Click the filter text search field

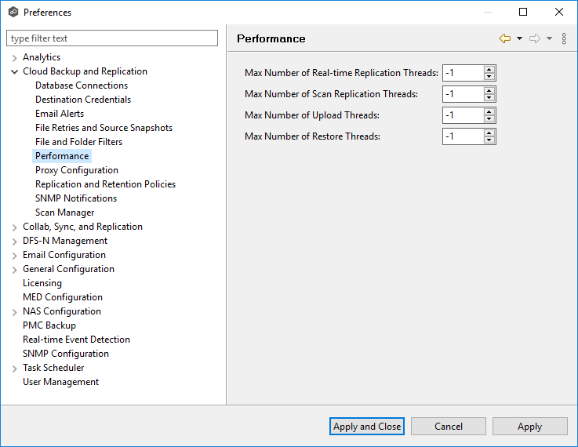(112, 38)
